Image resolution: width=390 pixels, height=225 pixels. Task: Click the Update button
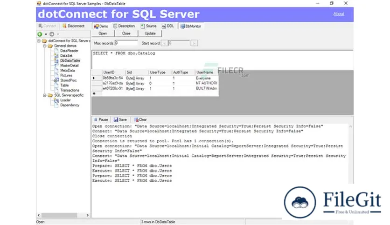pos(150,33)
